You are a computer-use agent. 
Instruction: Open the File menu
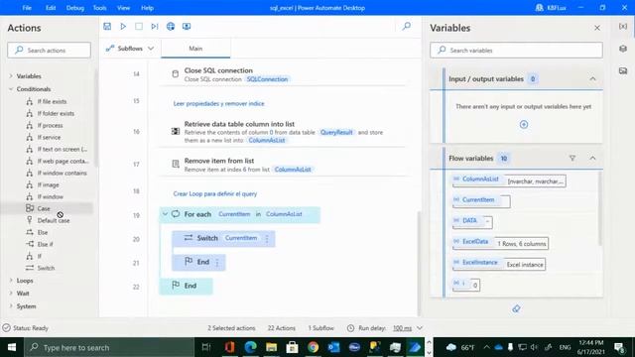pos(27,8)
